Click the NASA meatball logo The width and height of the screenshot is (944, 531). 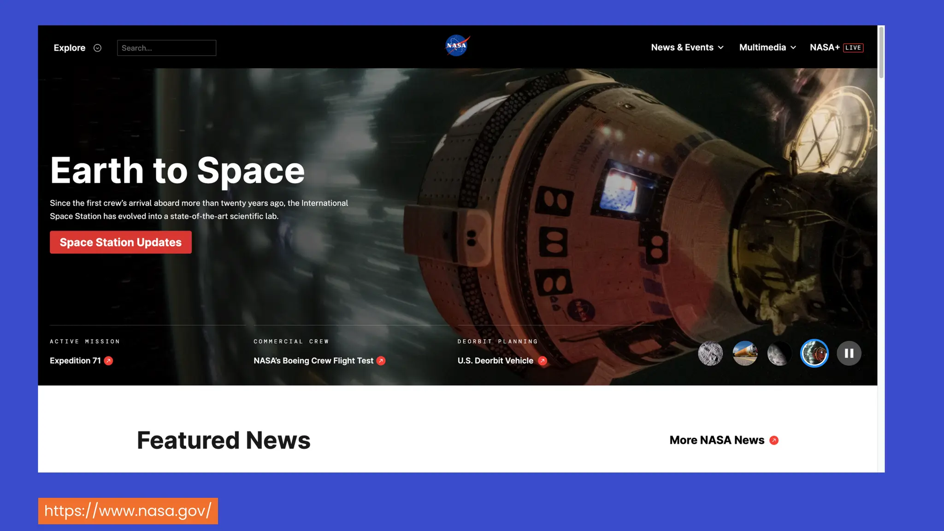[457, 46]
